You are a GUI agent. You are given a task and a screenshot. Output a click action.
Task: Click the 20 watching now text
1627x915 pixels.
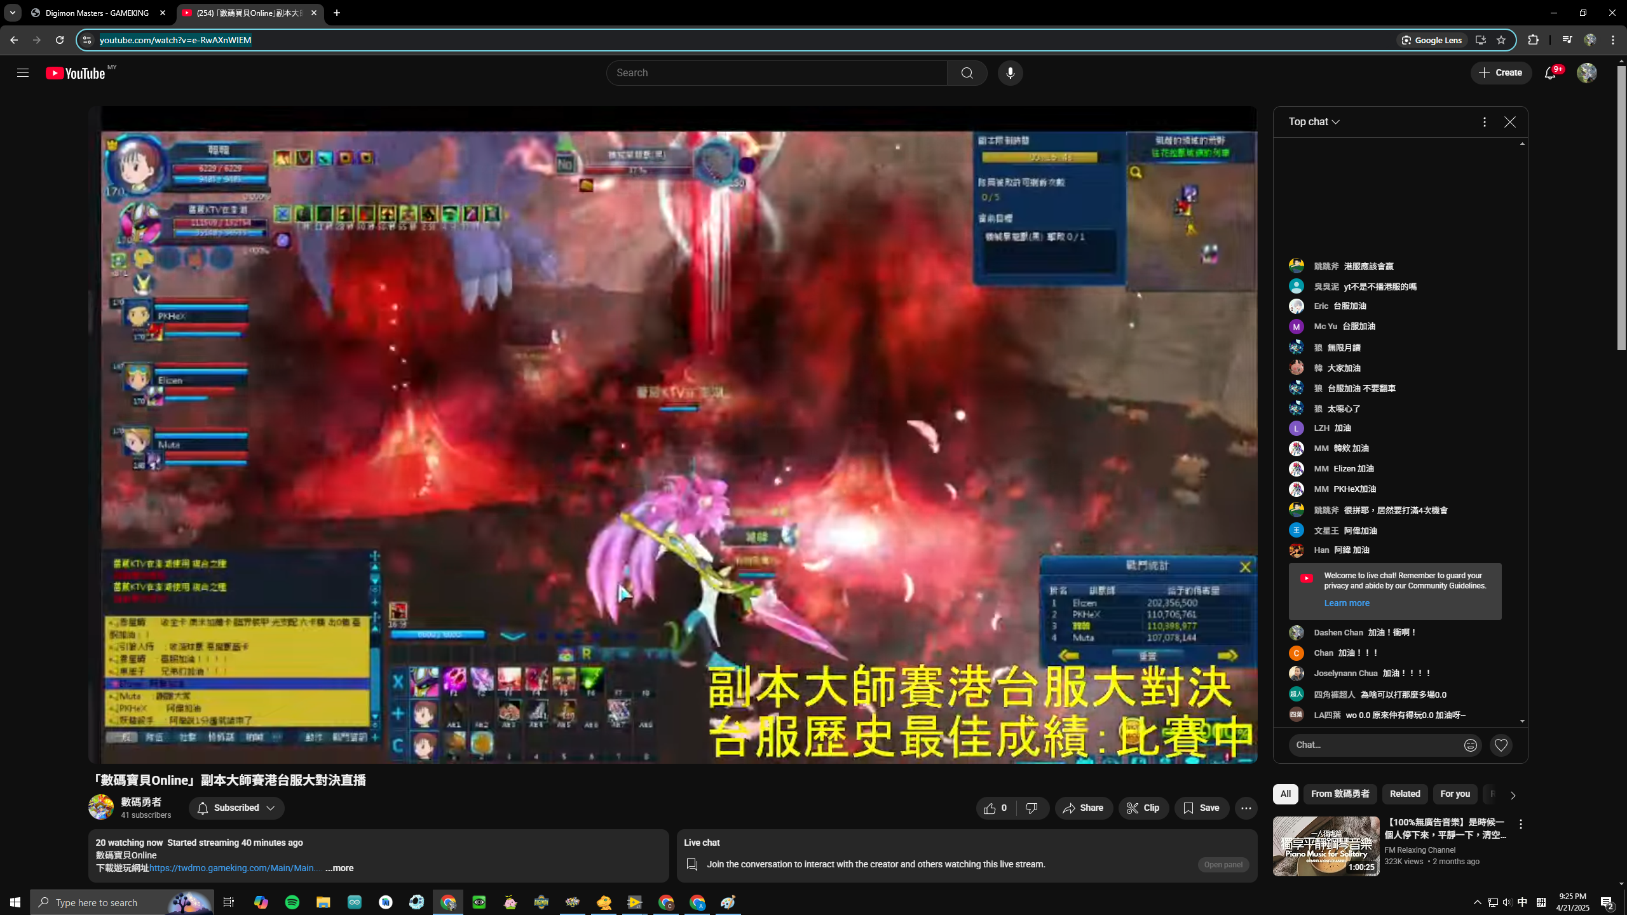pos(129,843)
